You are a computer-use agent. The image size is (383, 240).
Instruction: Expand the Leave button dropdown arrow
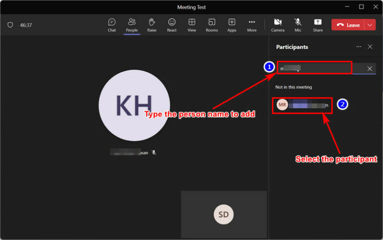(370, 25)
